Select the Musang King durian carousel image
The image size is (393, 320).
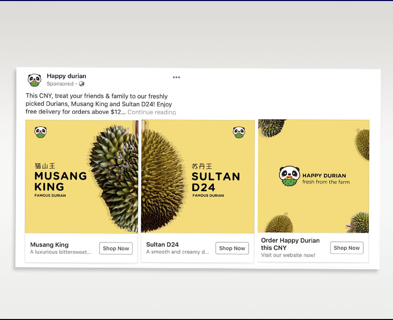click(x=81, y=177)
